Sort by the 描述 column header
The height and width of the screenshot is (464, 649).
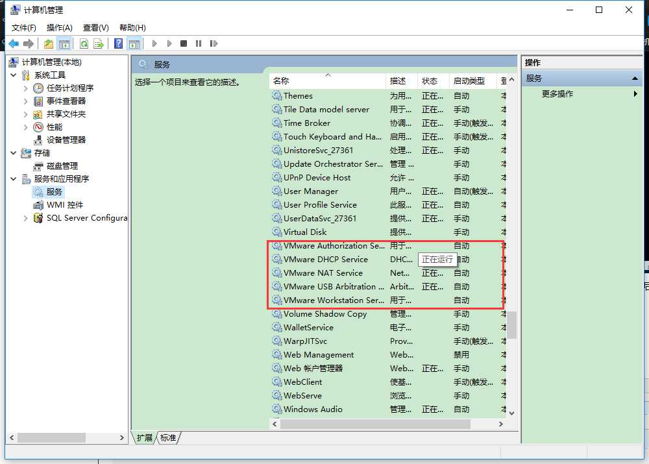coord(402,80)
